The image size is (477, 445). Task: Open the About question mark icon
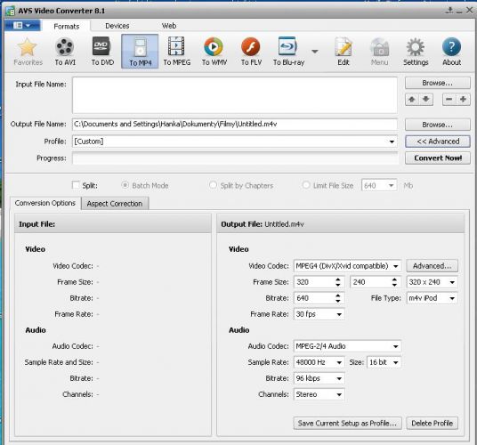pyautogui.click(x=451, y=52)
